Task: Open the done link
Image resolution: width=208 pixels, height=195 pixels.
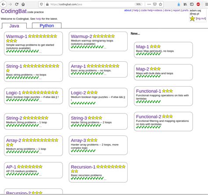Action: point(168,10)
